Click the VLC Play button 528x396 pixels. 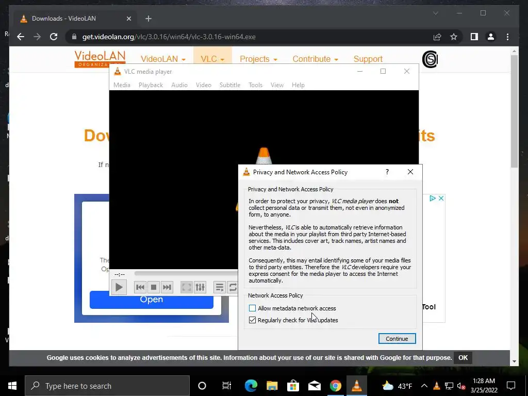[x=119, y=287]
